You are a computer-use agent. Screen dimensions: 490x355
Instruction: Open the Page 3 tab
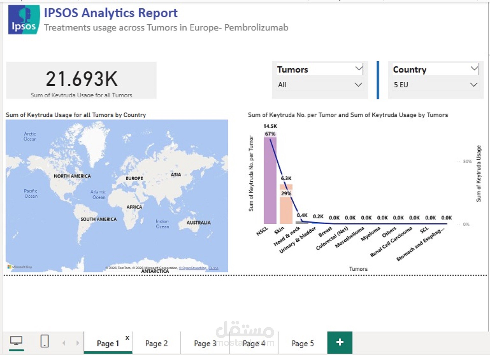pyautogui.click(x=205, y=343)
